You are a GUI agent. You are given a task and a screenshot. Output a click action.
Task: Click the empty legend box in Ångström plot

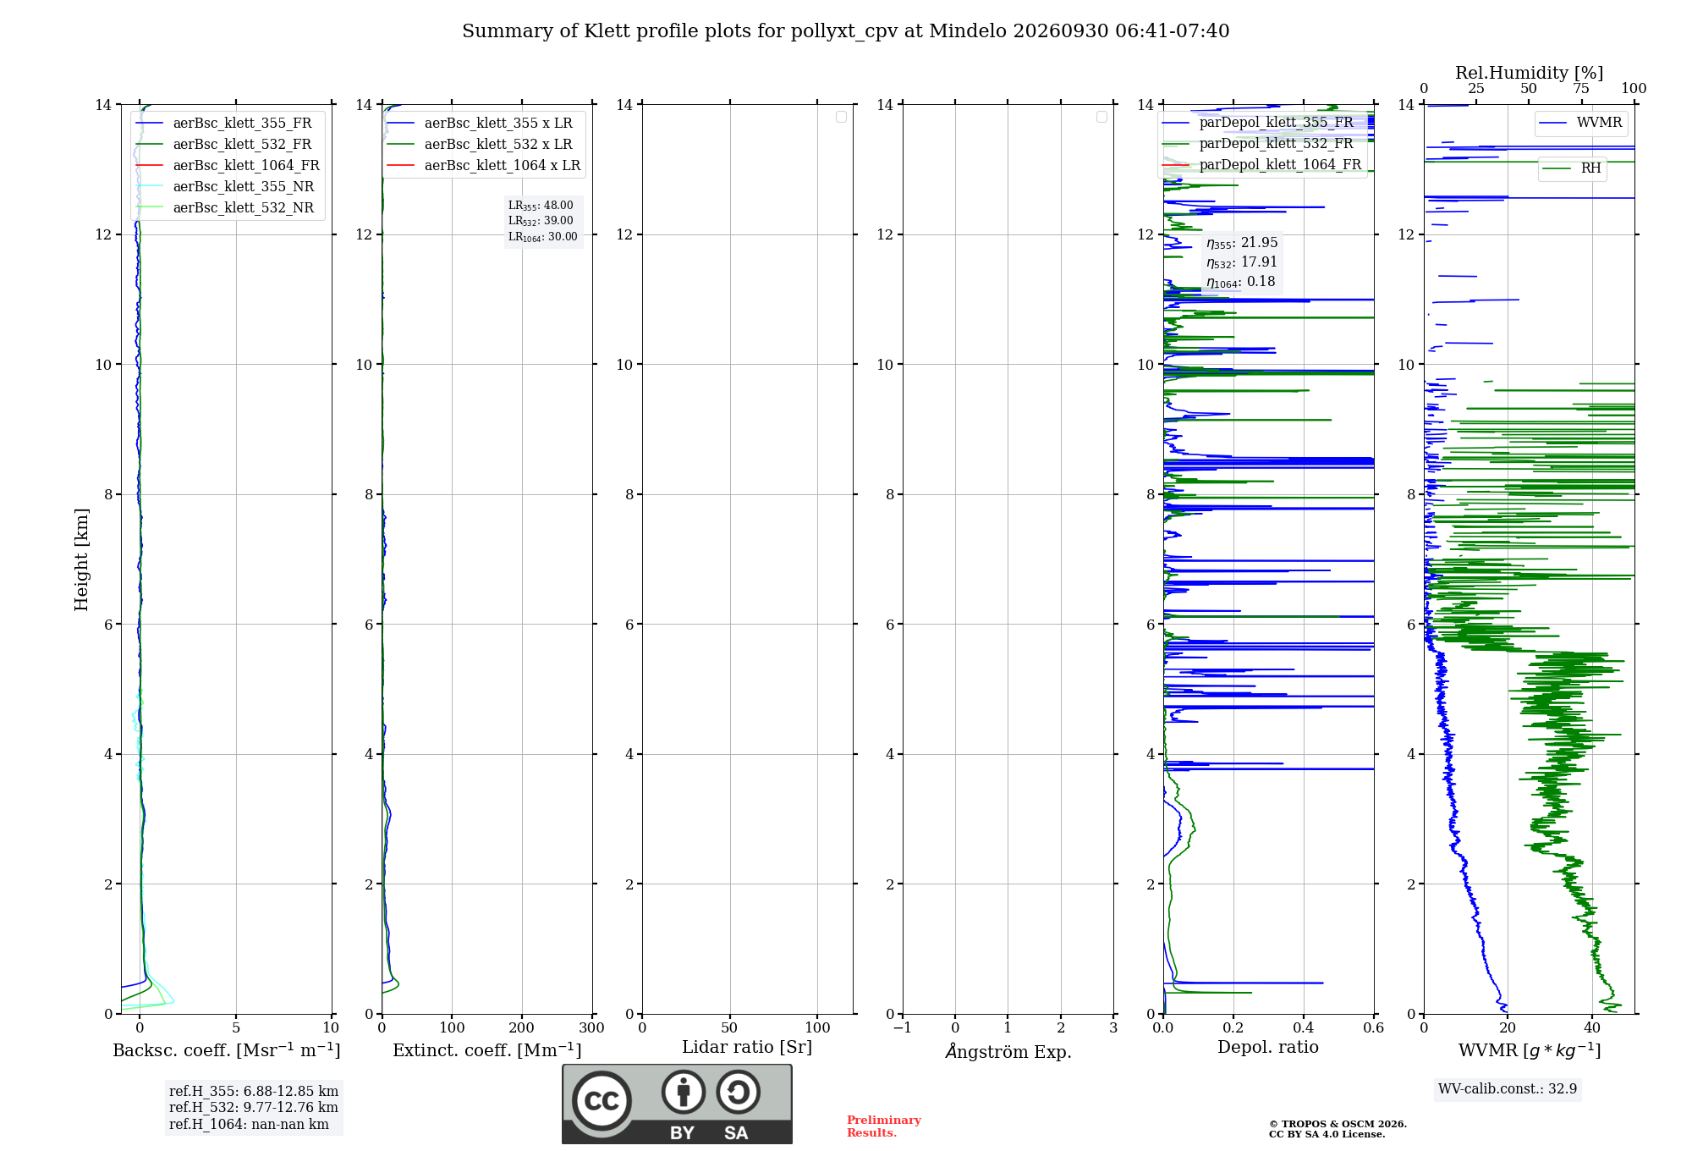pyautogui.click(x=1101, y=117)
